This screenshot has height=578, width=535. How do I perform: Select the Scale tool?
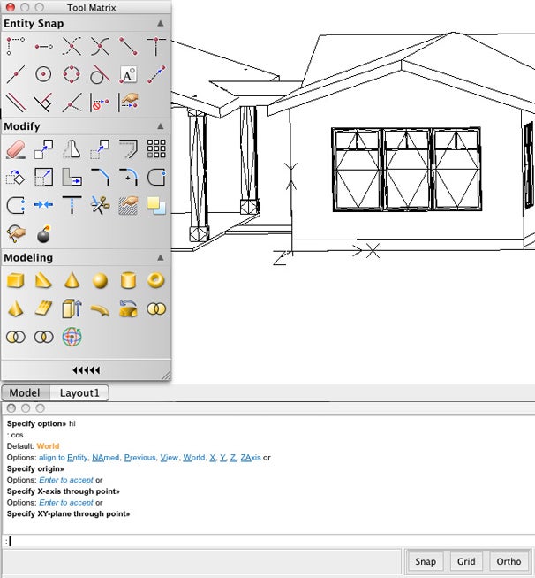(x=43, y=178)
